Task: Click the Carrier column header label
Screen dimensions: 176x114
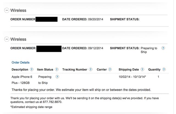Action: click(x=102, y=70)
